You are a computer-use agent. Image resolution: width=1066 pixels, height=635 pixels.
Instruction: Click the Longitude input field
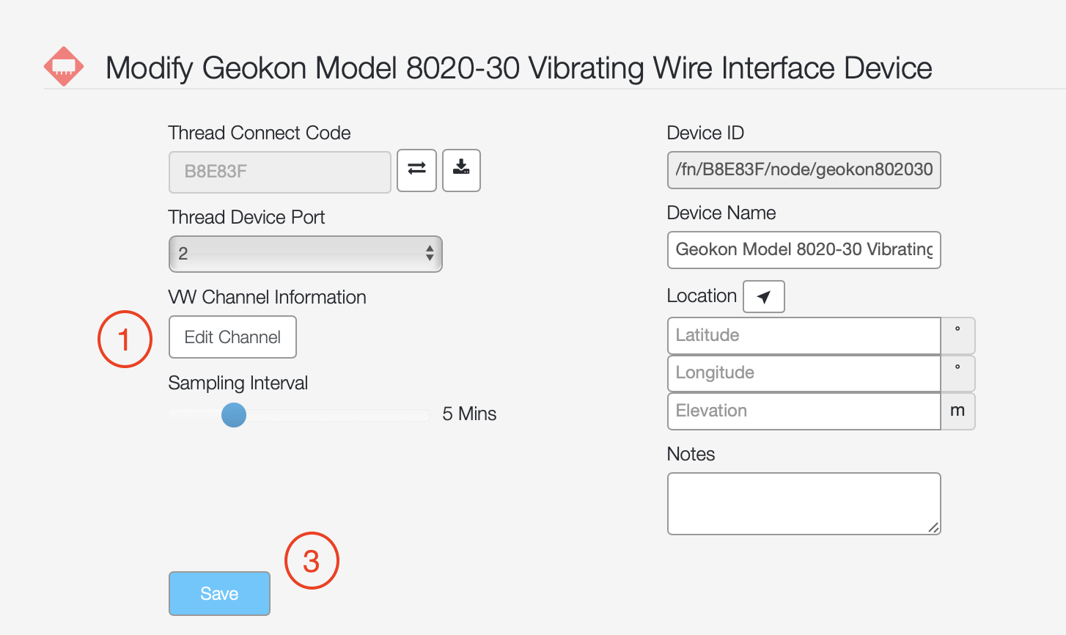(x=804, y=373)
